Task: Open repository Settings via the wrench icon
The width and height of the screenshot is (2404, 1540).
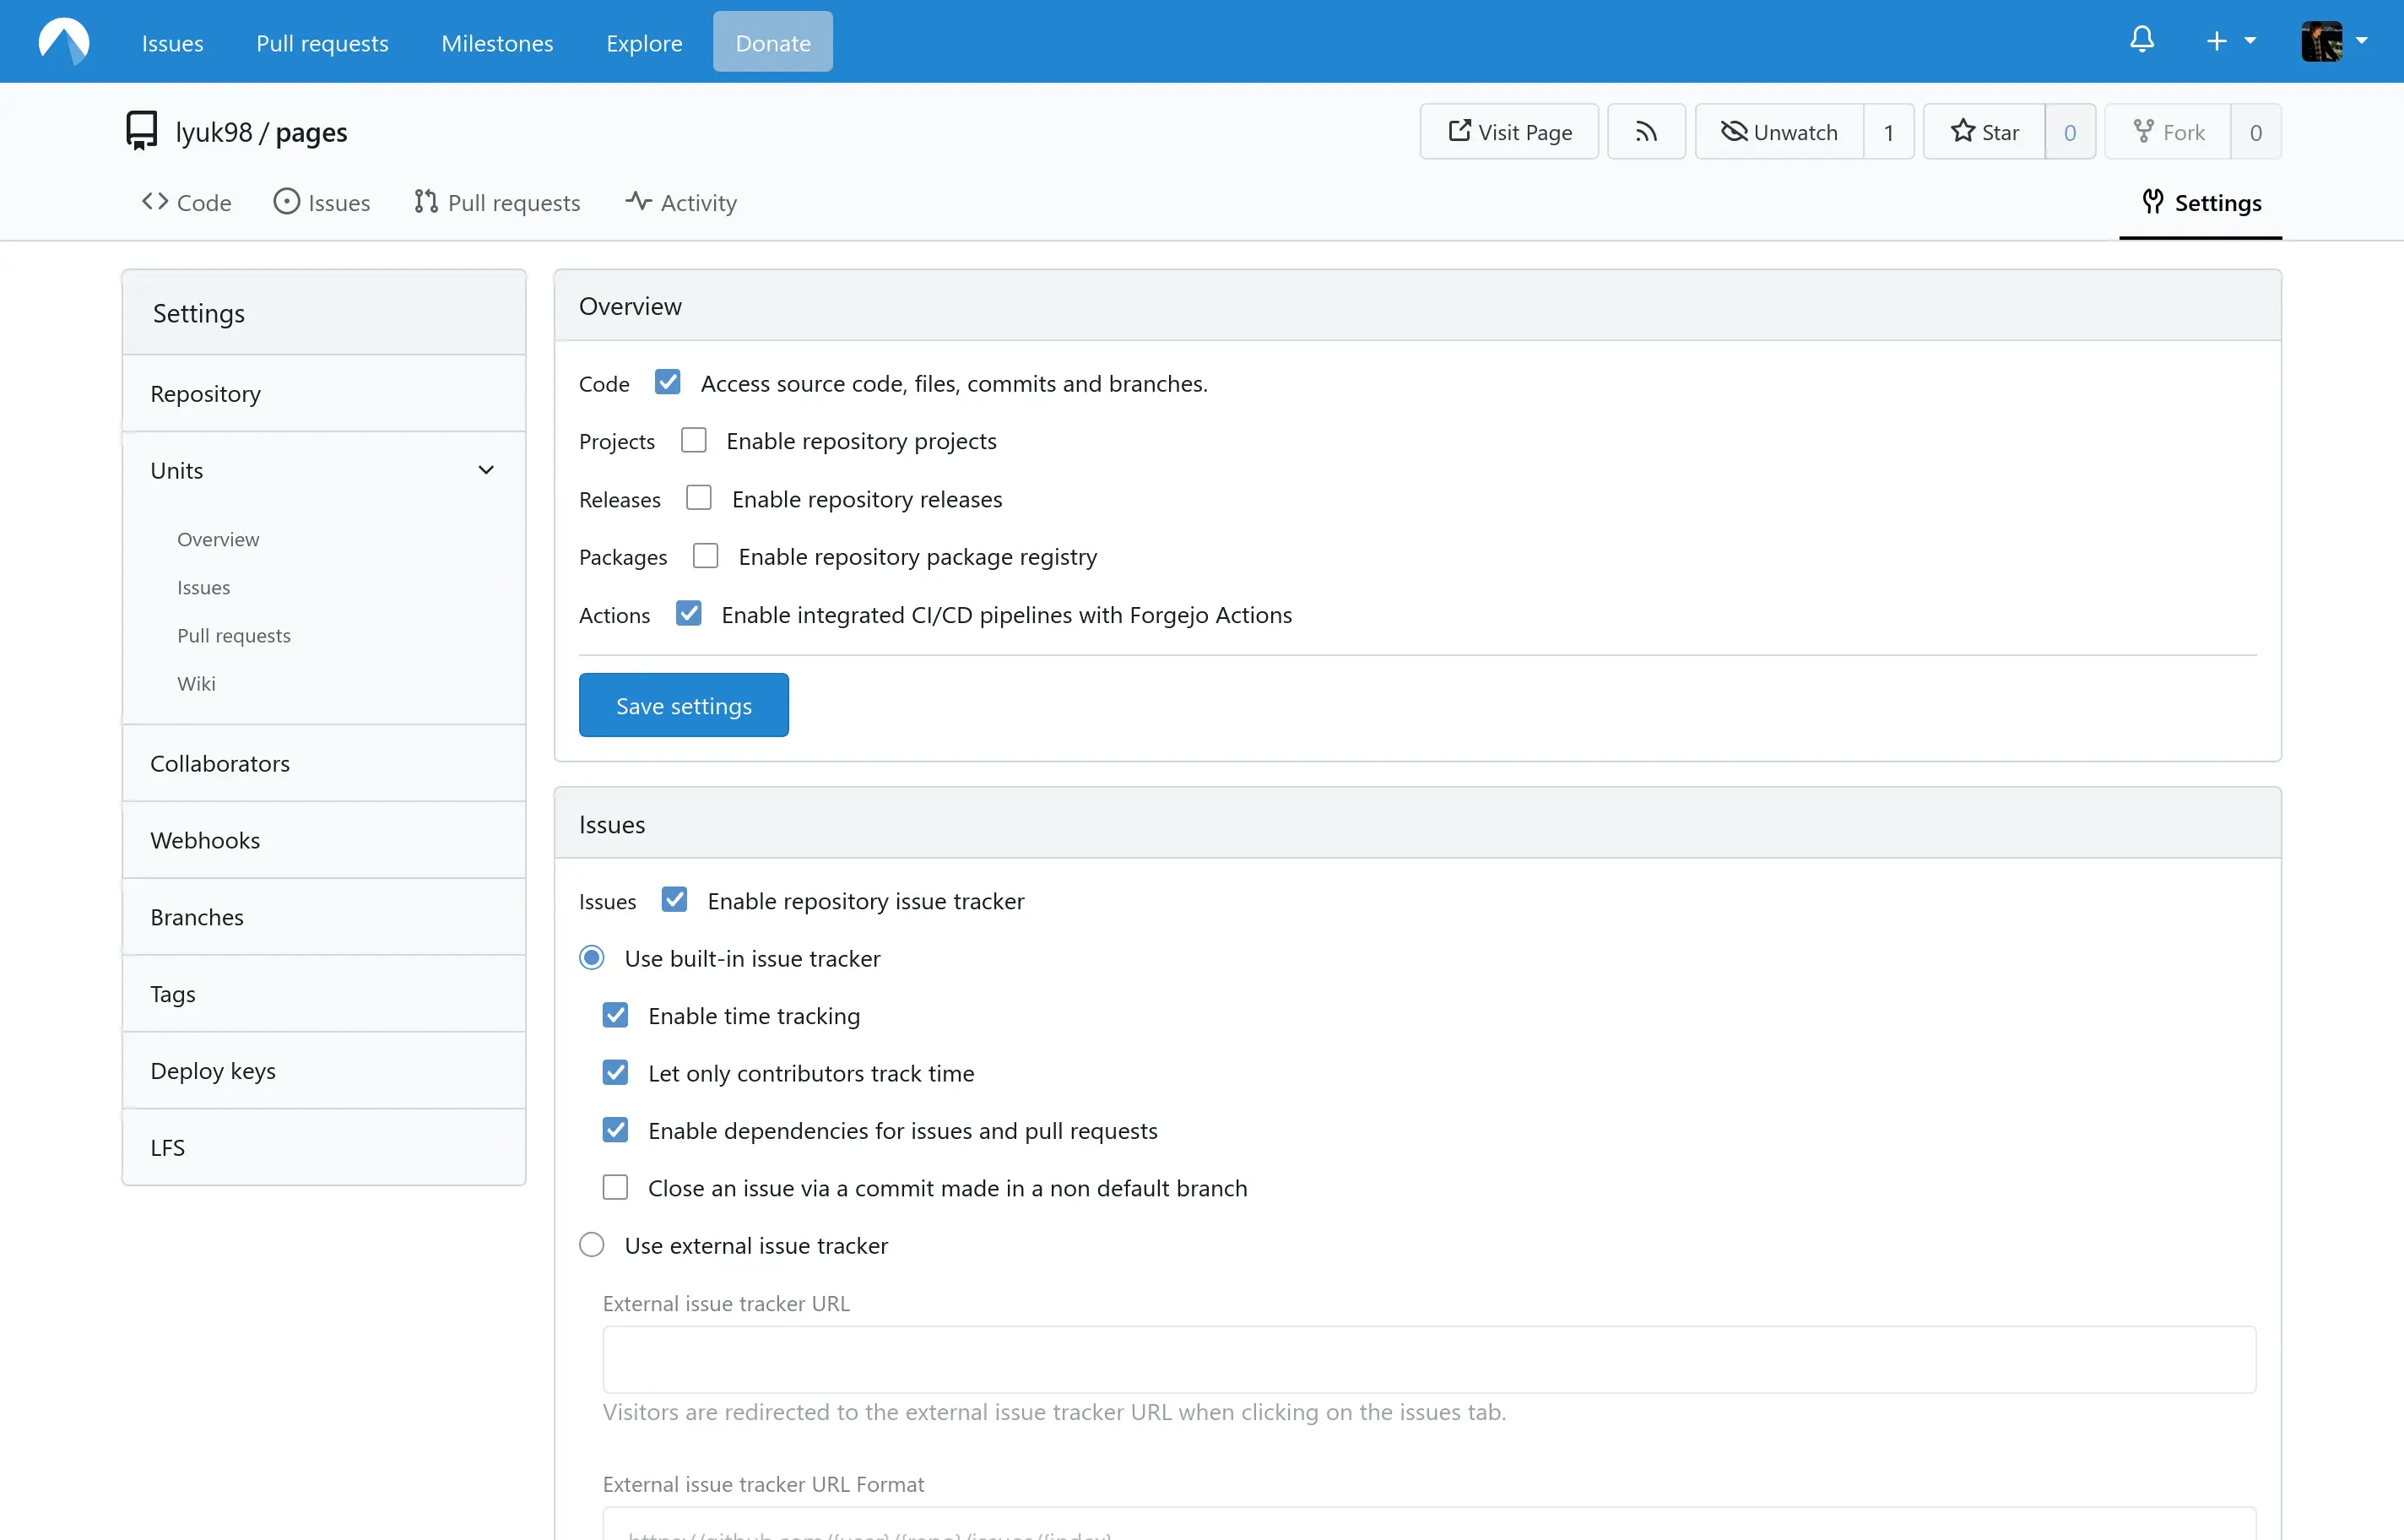Action: [2153, 202]
